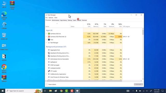
Task: Click the Apps (4) group header
Action: pyautogui.click(x=49, y=30)
